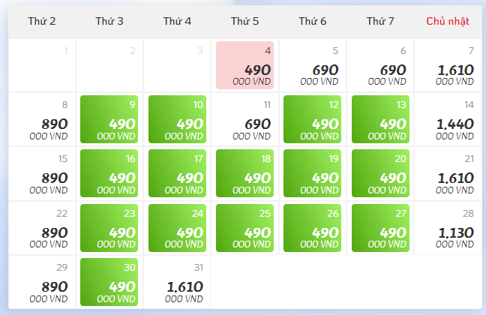Screen dimensions: 486x315
Task: Choose date 5 with 690,000 VND fare
Action: tap(312, 65)
